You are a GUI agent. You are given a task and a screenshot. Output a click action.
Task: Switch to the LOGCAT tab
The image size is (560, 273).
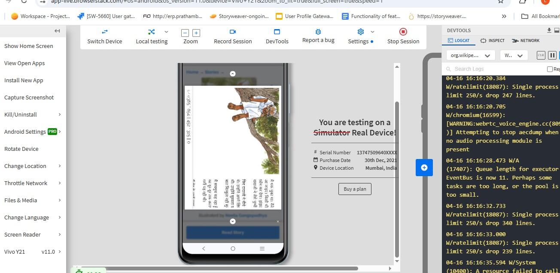[459, 40]
